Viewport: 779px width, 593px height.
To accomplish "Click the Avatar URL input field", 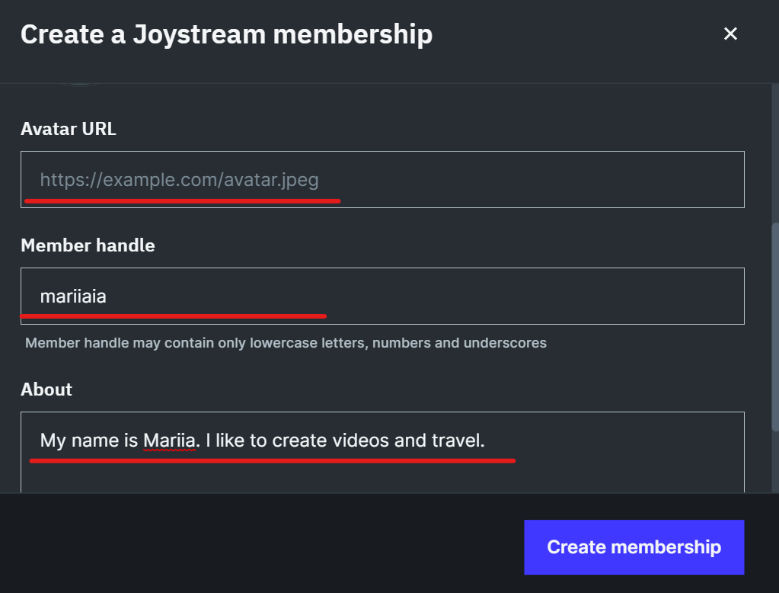I will [382, 180].
